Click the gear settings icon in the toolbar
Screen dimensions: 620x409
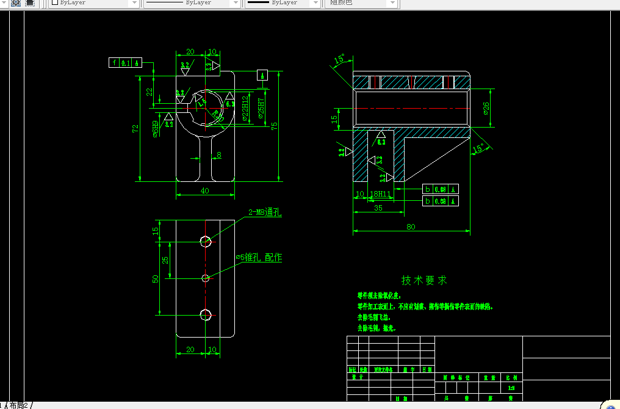tap(16, 3)
